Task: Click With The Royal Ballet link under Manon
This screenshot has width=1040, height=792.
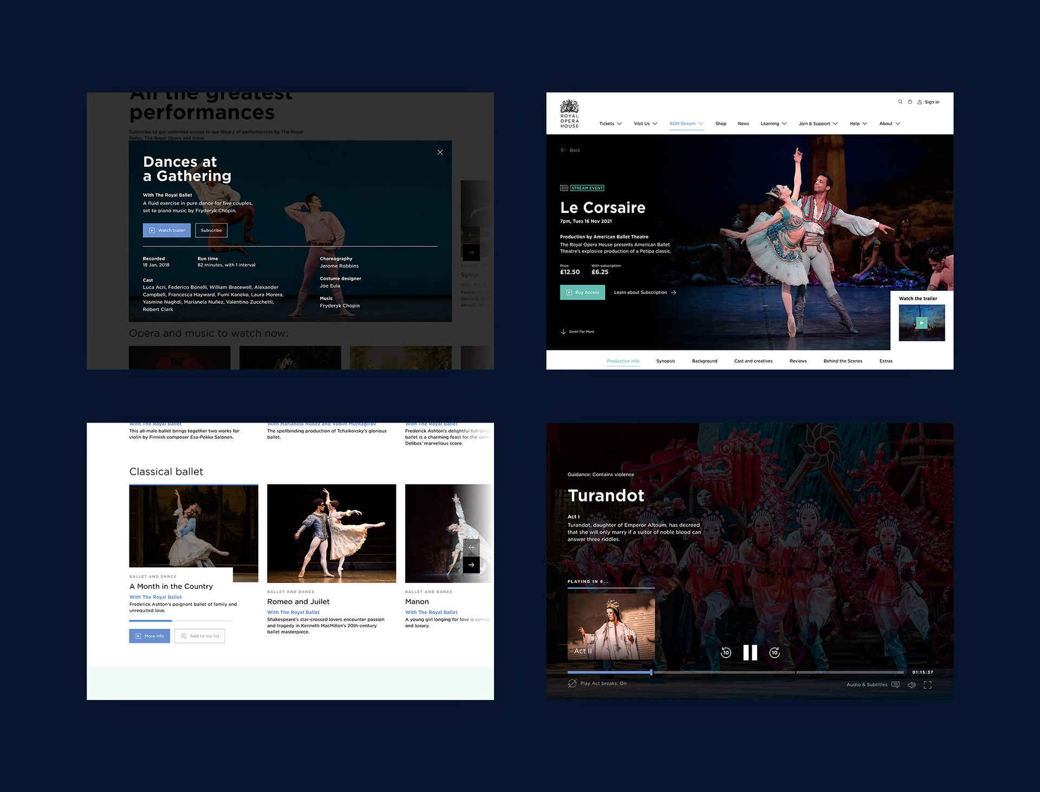Action: pyautogui.click(x=431, y=613)
